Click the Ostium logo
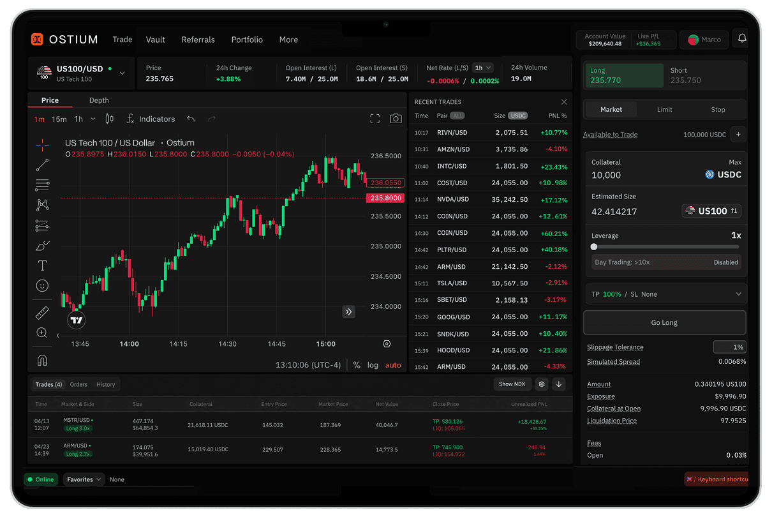 tap(64, 40)
